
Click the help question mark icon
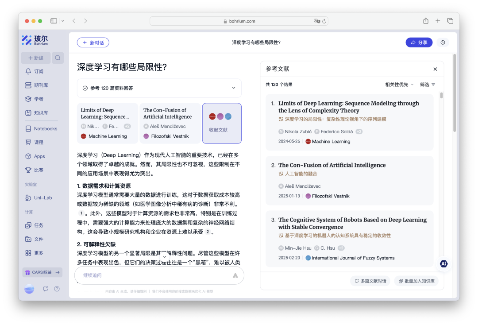tap(57, 289)
